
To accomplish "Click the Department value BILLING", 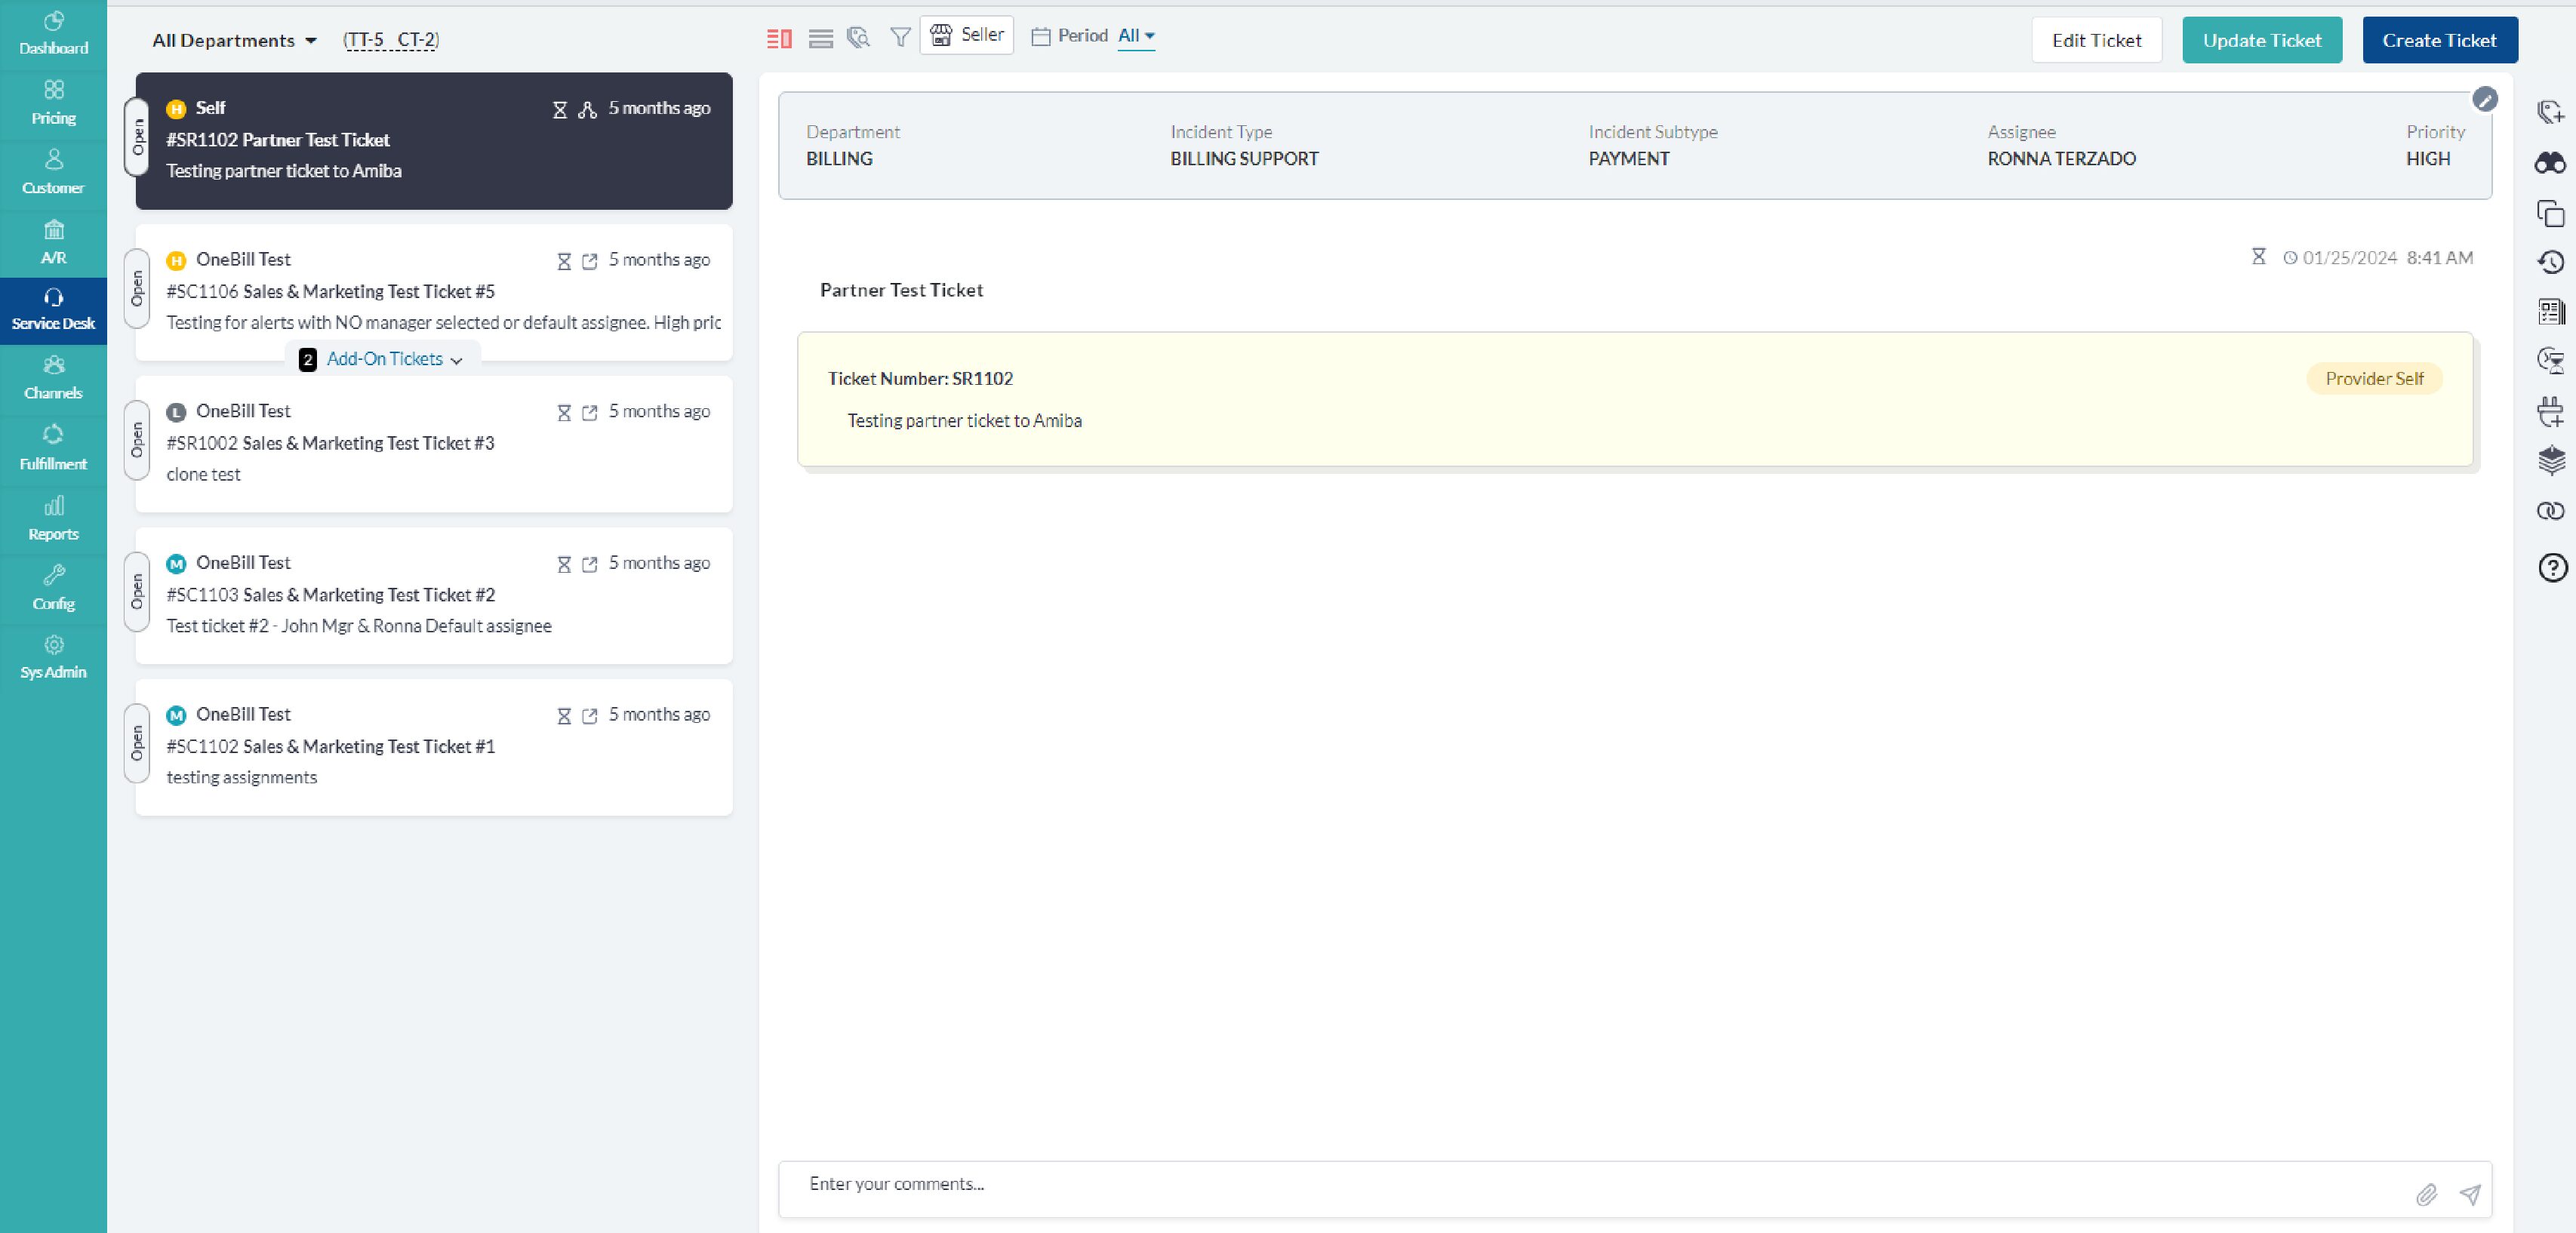I will 839,159.
